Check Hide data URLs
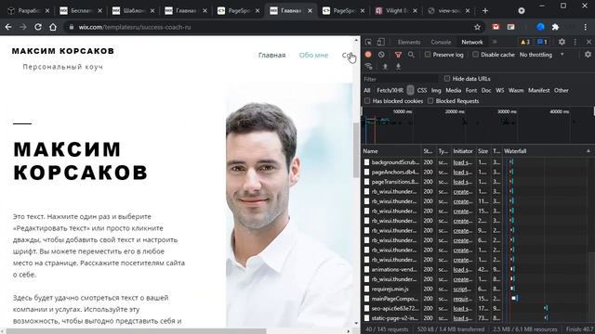The width and height of the screenshot is (595, 334). [447, 79]
